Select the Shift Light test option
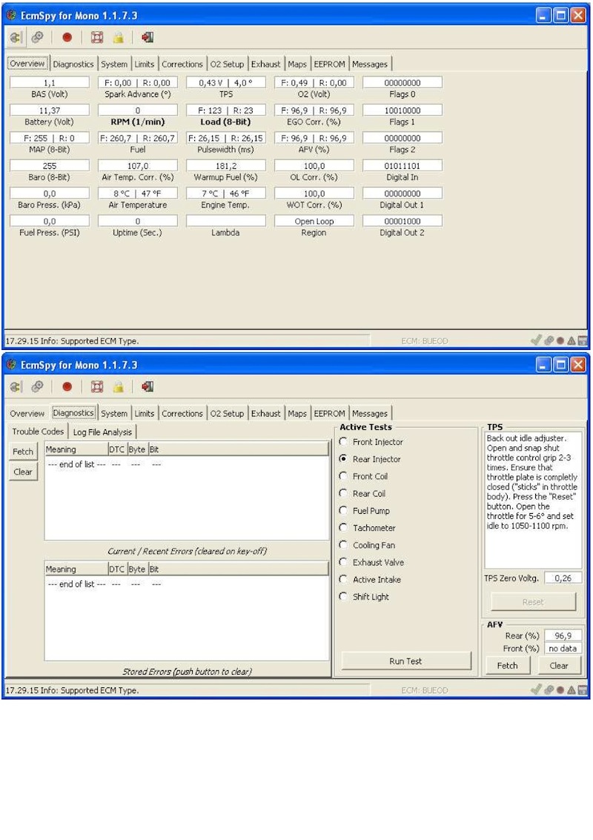Image resolution: width=593 pixels, height=840 pixels. 343,596
